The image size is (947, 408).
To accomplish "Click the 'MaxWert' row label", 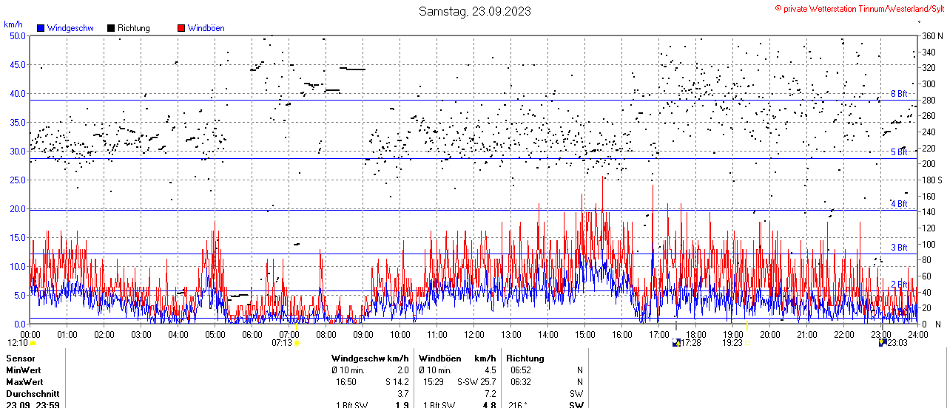I will click(x=25, y=382).
